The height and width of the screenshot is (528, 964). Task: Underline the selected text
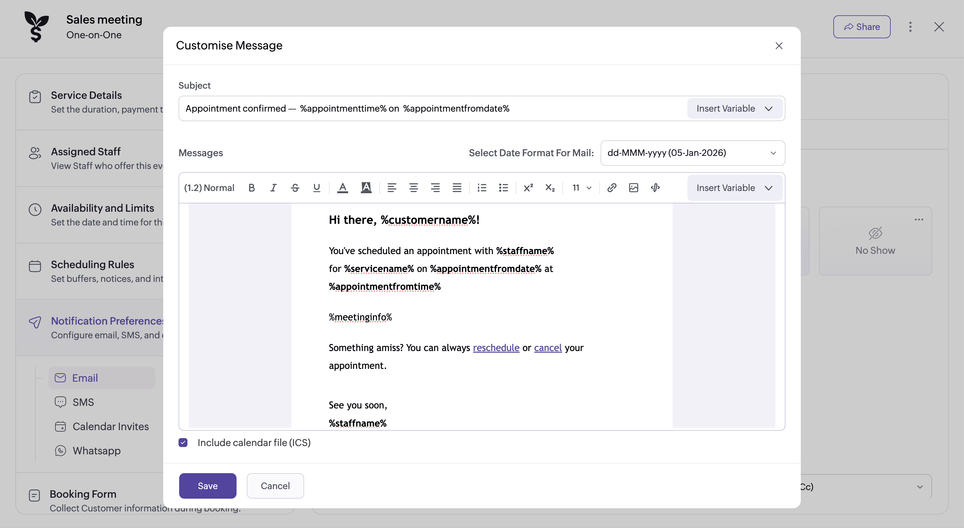317,188
